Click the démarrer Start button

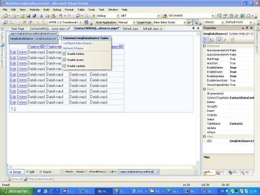tap(17, 191)
